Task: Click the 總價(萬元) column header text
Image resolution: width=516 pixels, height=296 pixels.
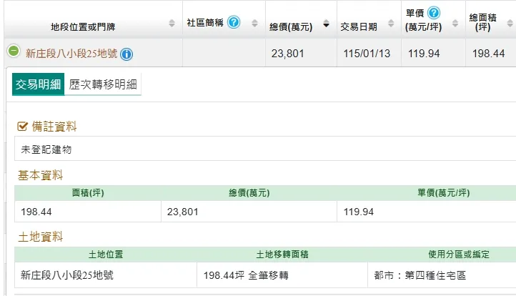Action: pyautogui.click(x=291, y=27)
